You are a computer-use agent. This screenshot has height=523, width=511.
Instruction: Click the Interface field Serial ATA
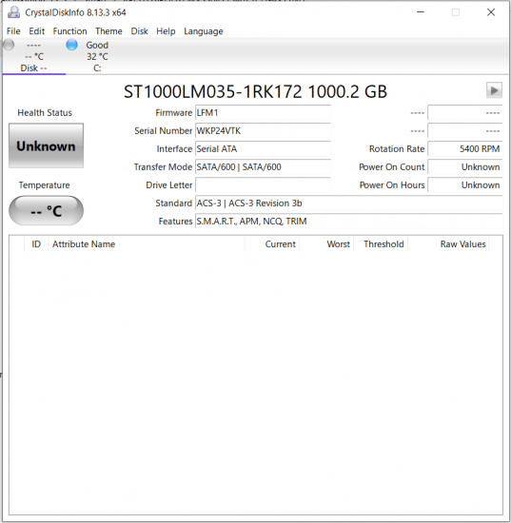tap(263, 148)
